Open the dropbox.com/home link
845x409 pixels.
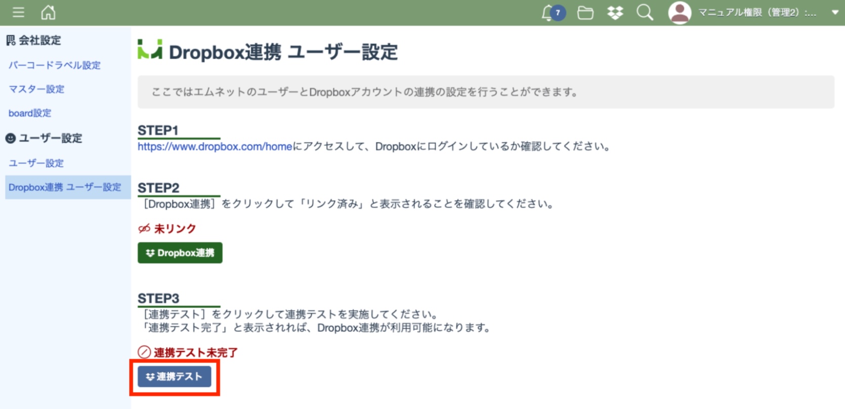pos(215,147)
